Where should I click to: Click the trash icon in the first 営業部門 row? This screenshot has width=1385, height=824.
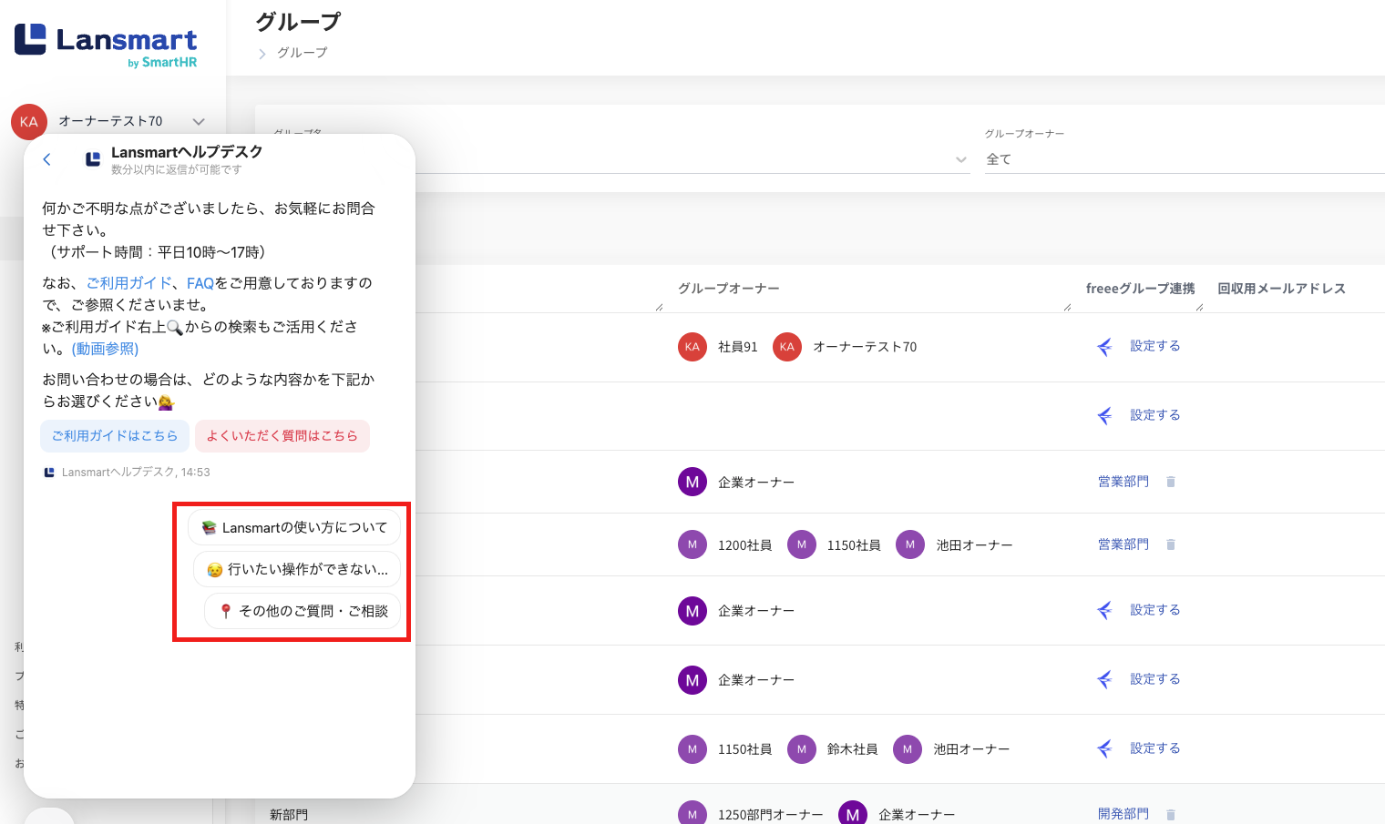click(x=1171, y=482)
